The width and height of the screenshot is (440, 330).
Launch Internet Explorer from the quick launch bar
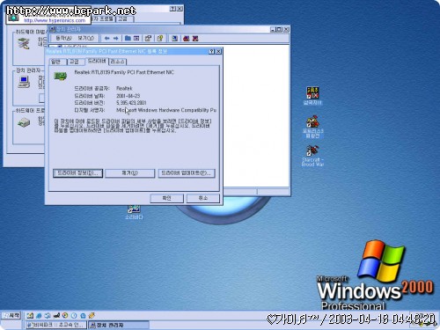[39, 316]
